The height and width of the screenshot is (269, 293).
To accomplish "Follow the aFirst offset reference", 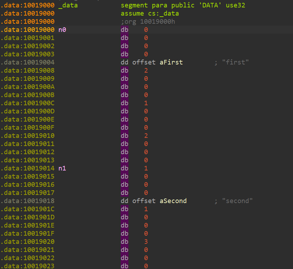I will 171,62.
